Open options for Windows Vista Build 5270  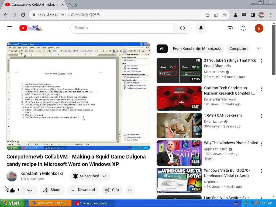[261, 171]
